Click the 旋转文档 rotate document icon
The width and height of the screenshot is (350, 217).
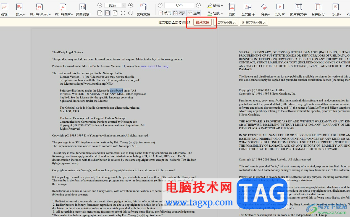tap(143, 7)
